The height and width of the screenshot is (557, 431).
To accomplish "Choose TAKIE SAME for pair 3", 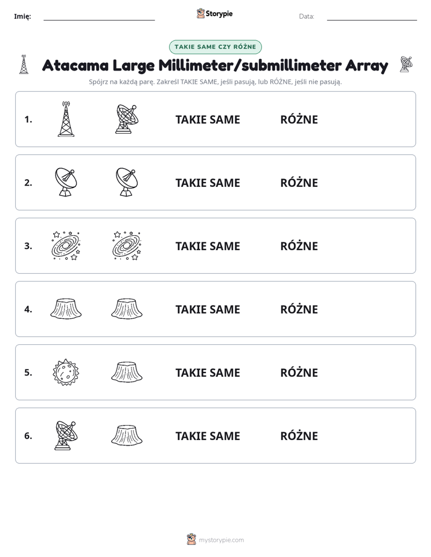I will 208,246.
